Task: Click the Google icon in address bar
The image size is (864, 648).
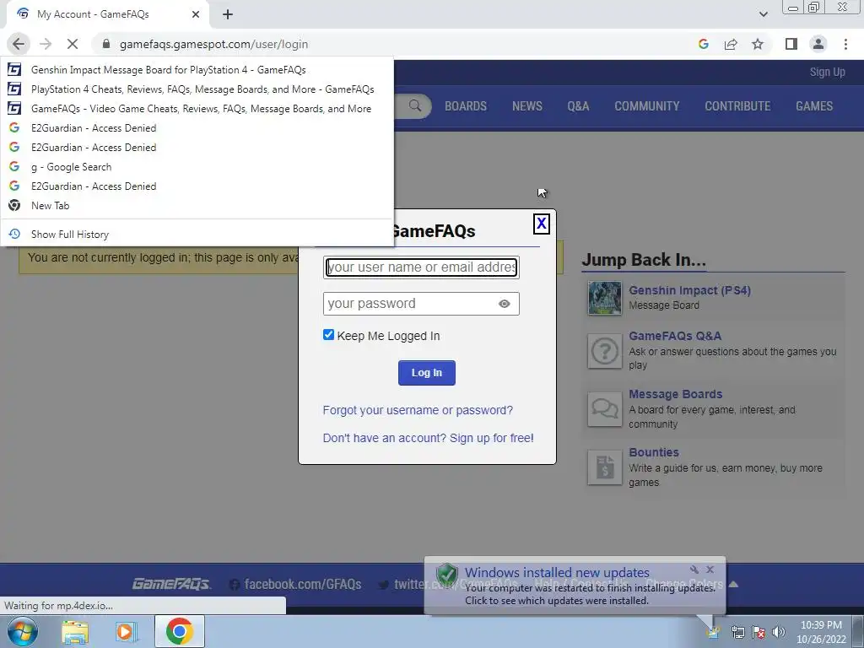Action: 703,44
